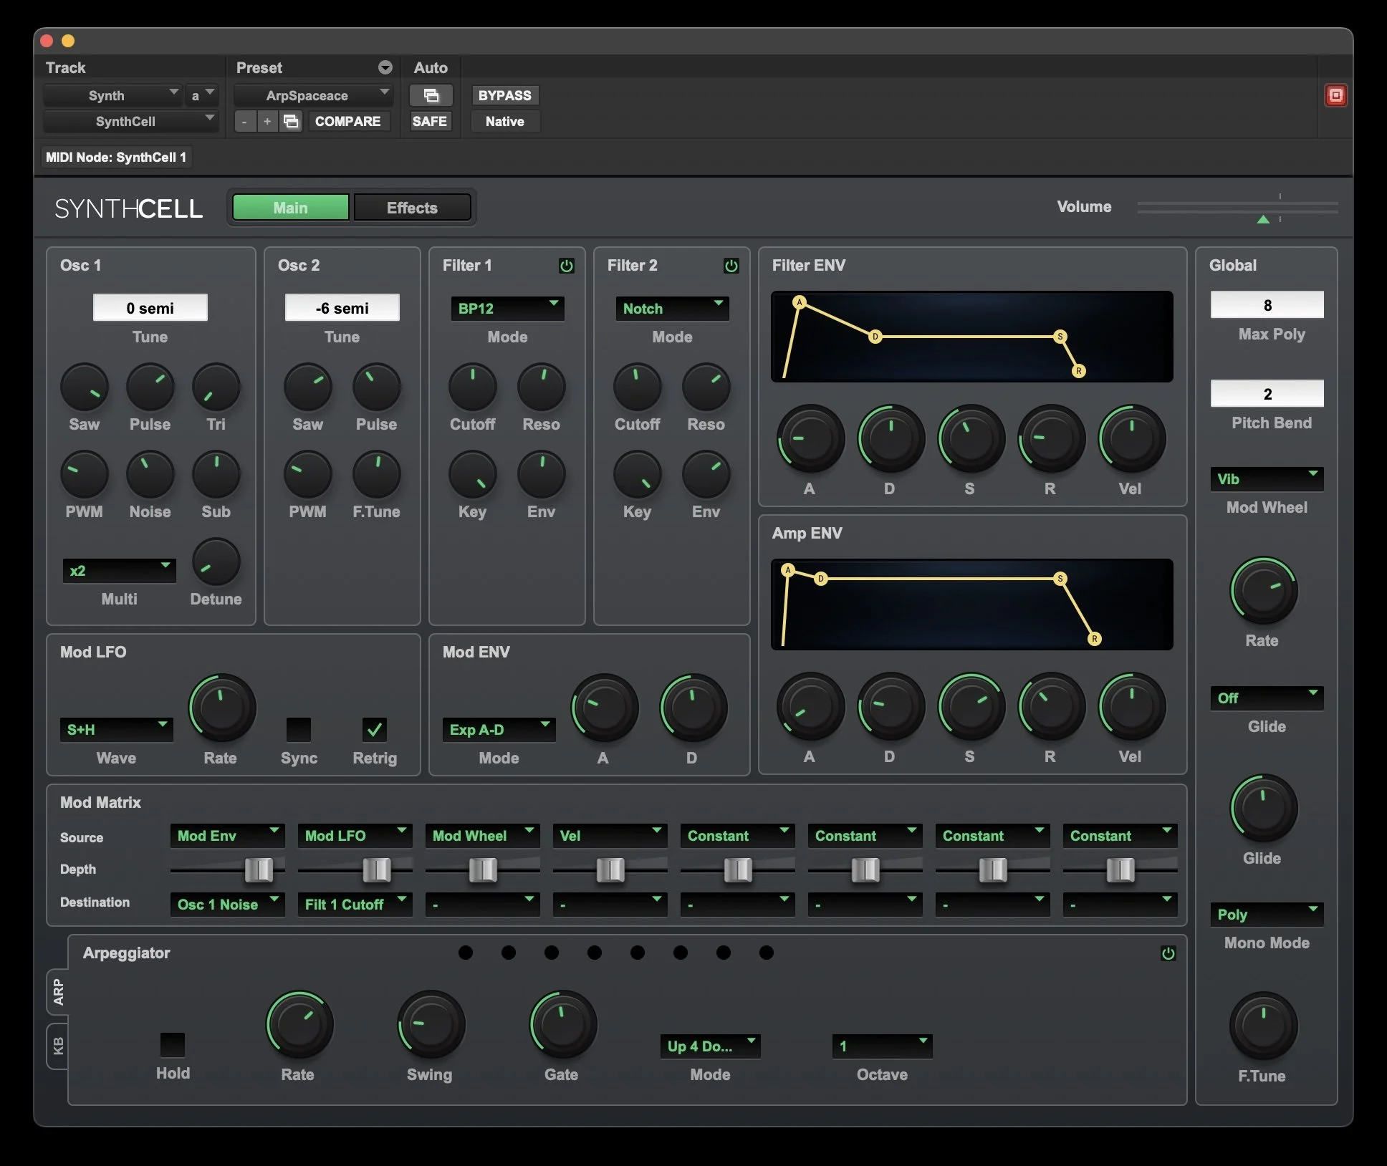
Task: Click the Max Poly value field
Action: click(x=1267, y=304)
